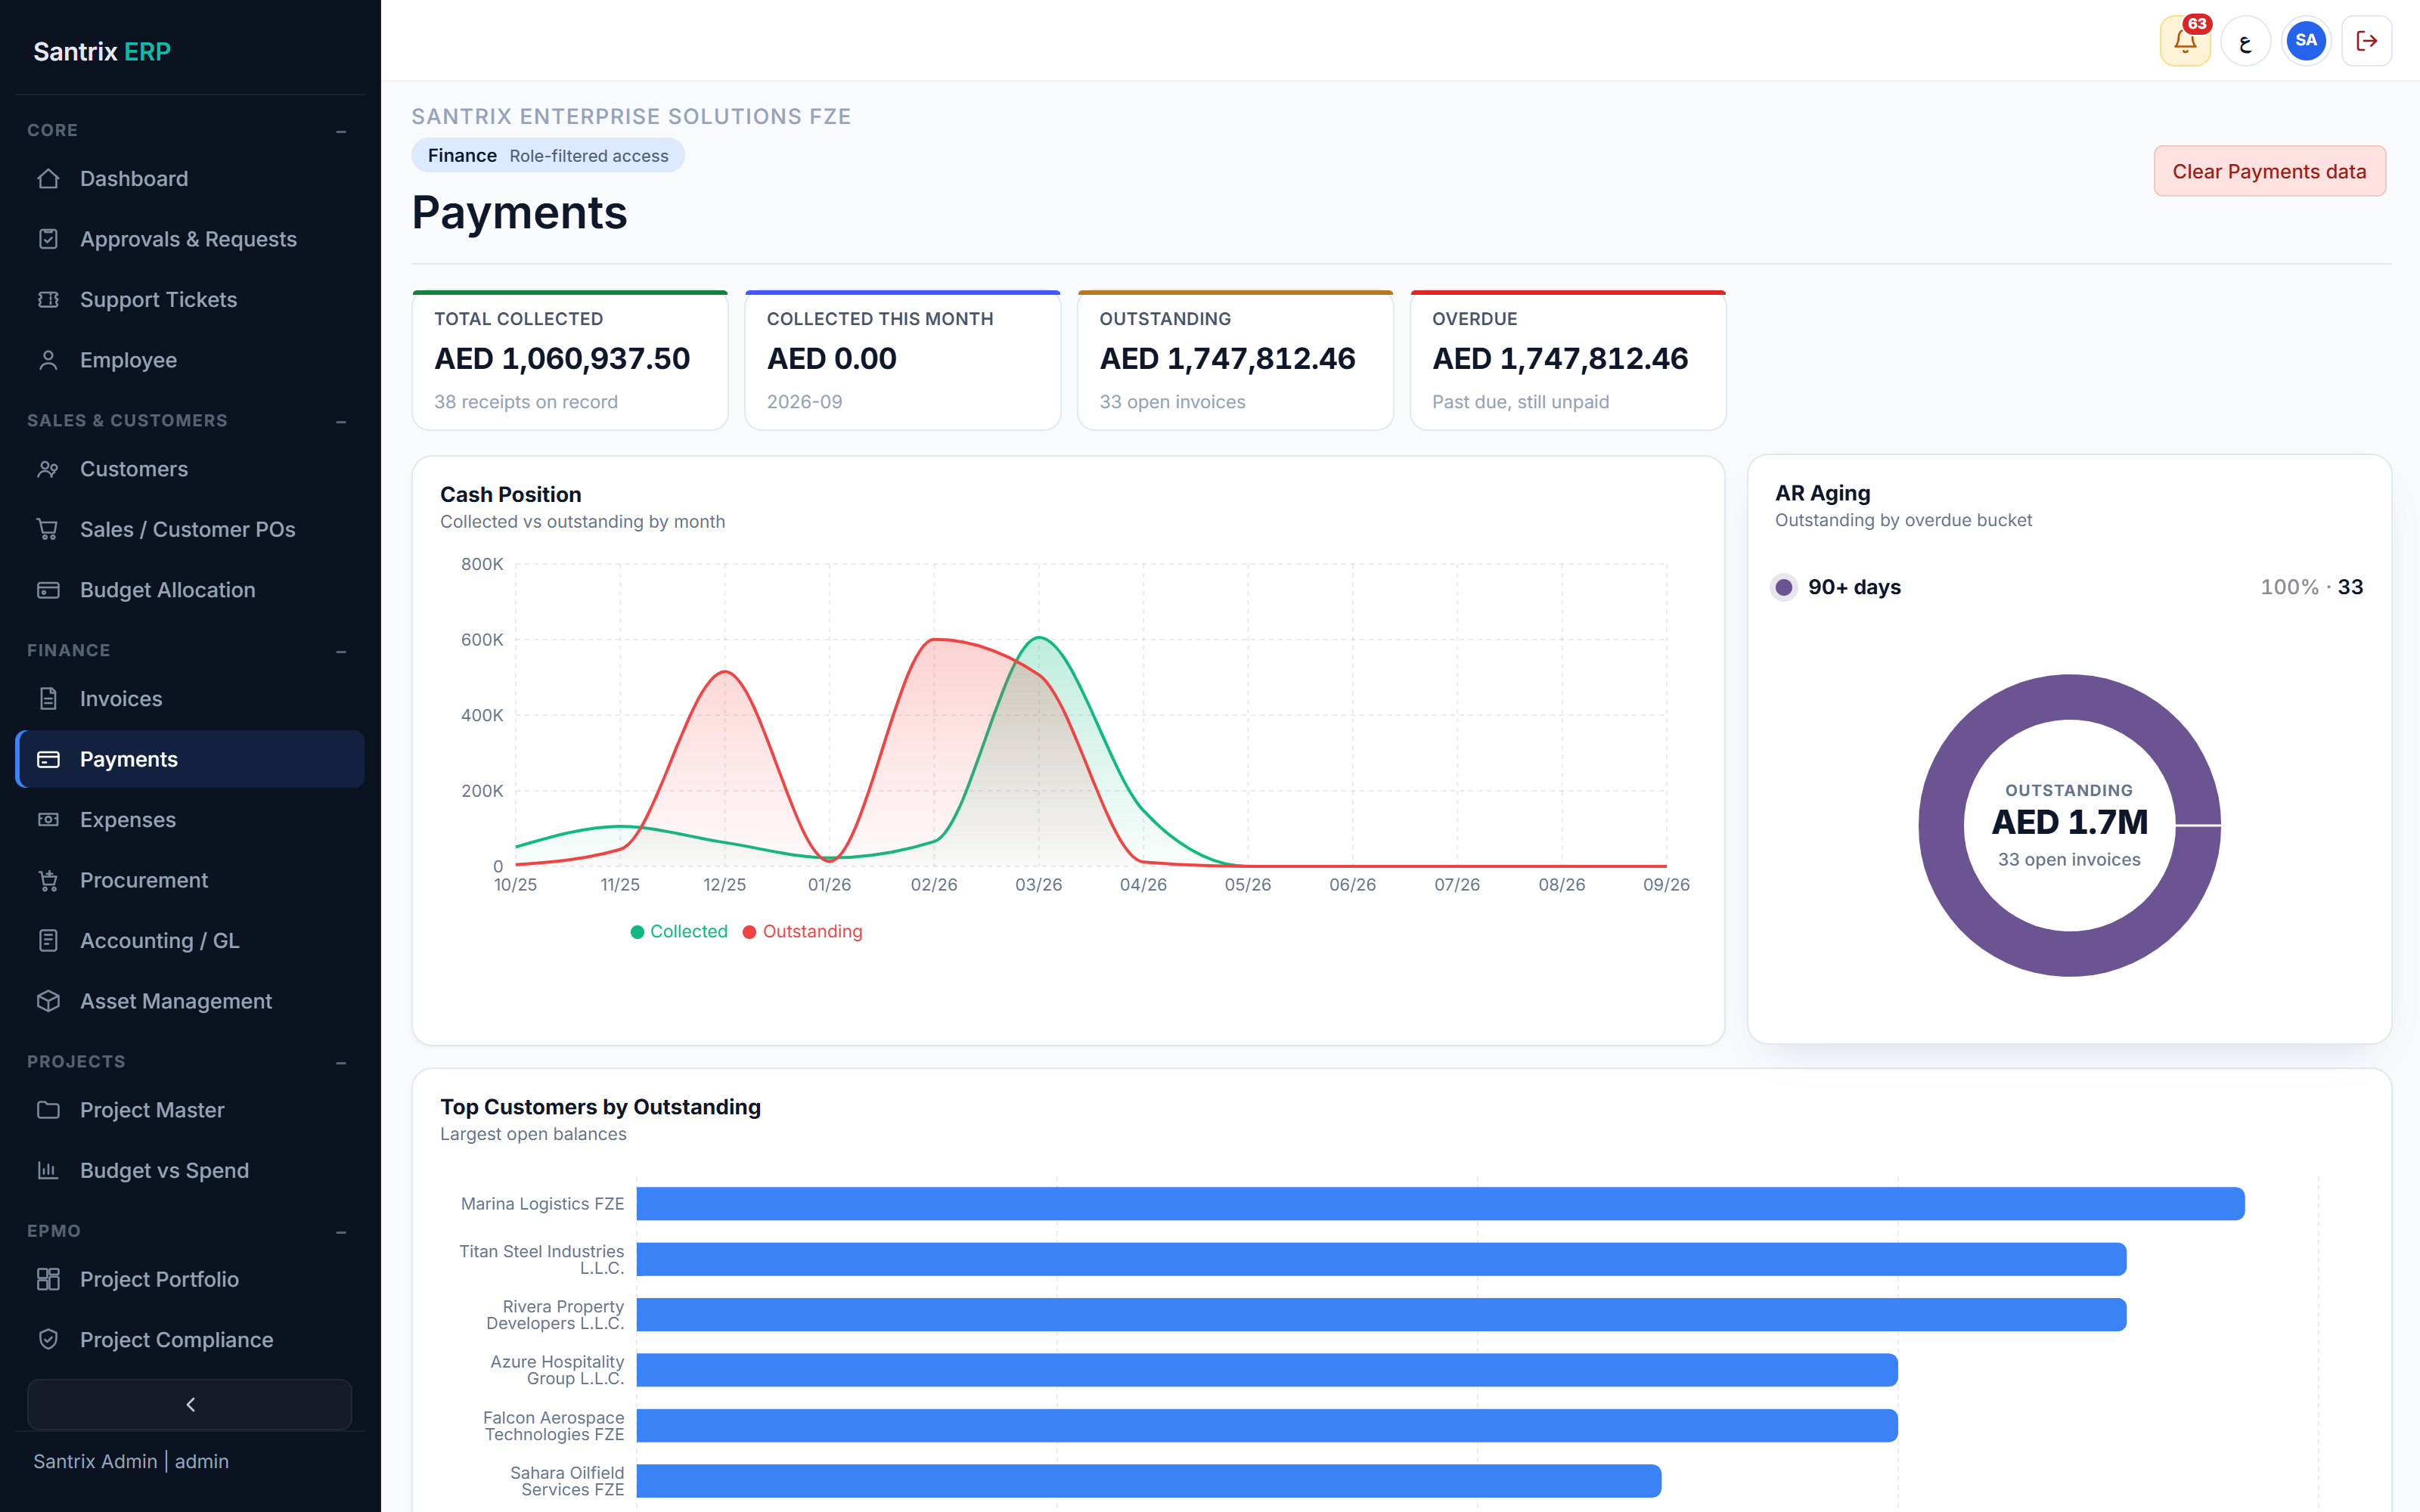Collapse the FINANCE sidebar section

pos(341,651)
